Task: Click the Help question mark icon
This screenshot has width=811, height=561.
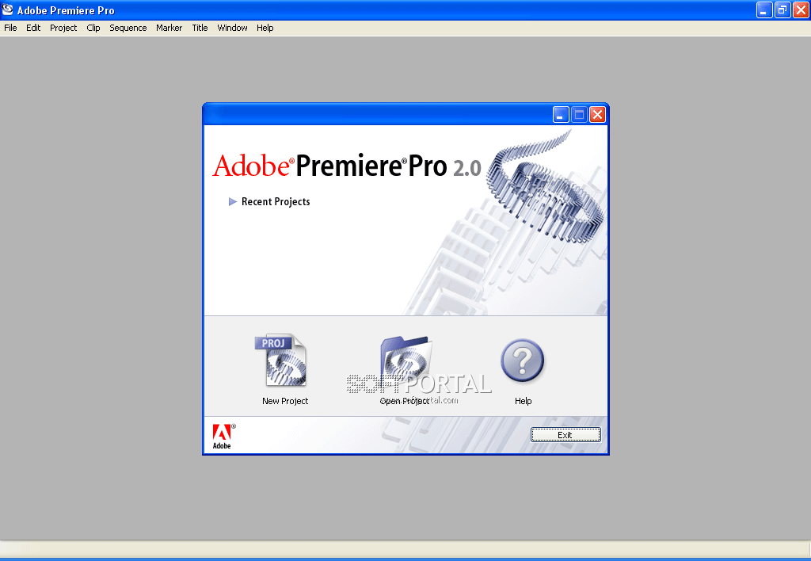Action: tap(523, 361)
